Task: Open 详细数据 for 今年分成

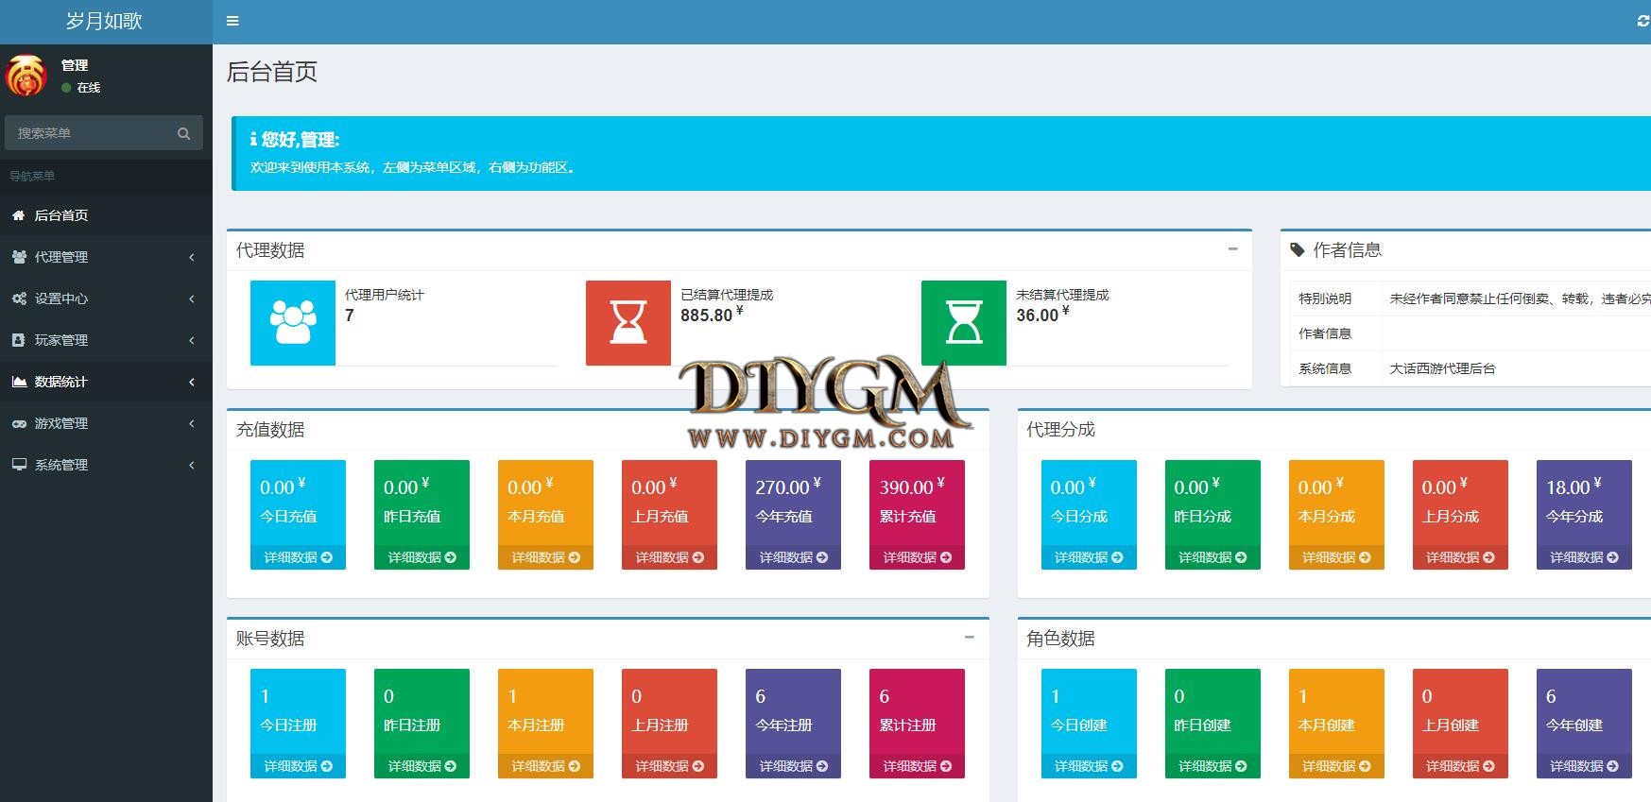Action: pyautogui.click(x=1584, y=557)
